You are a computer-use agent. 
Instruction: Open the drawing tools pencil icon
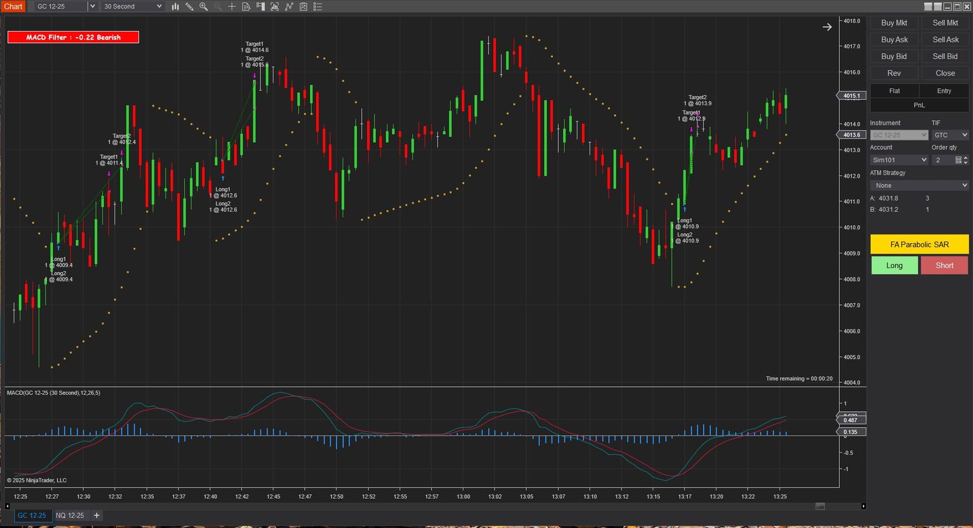[x=189, y=7]
